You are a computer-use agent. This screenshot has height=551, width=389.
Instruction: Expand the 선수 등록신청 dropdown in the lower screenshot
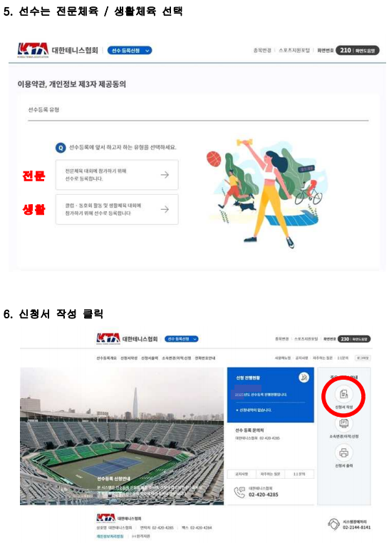(x=181, y=339)
